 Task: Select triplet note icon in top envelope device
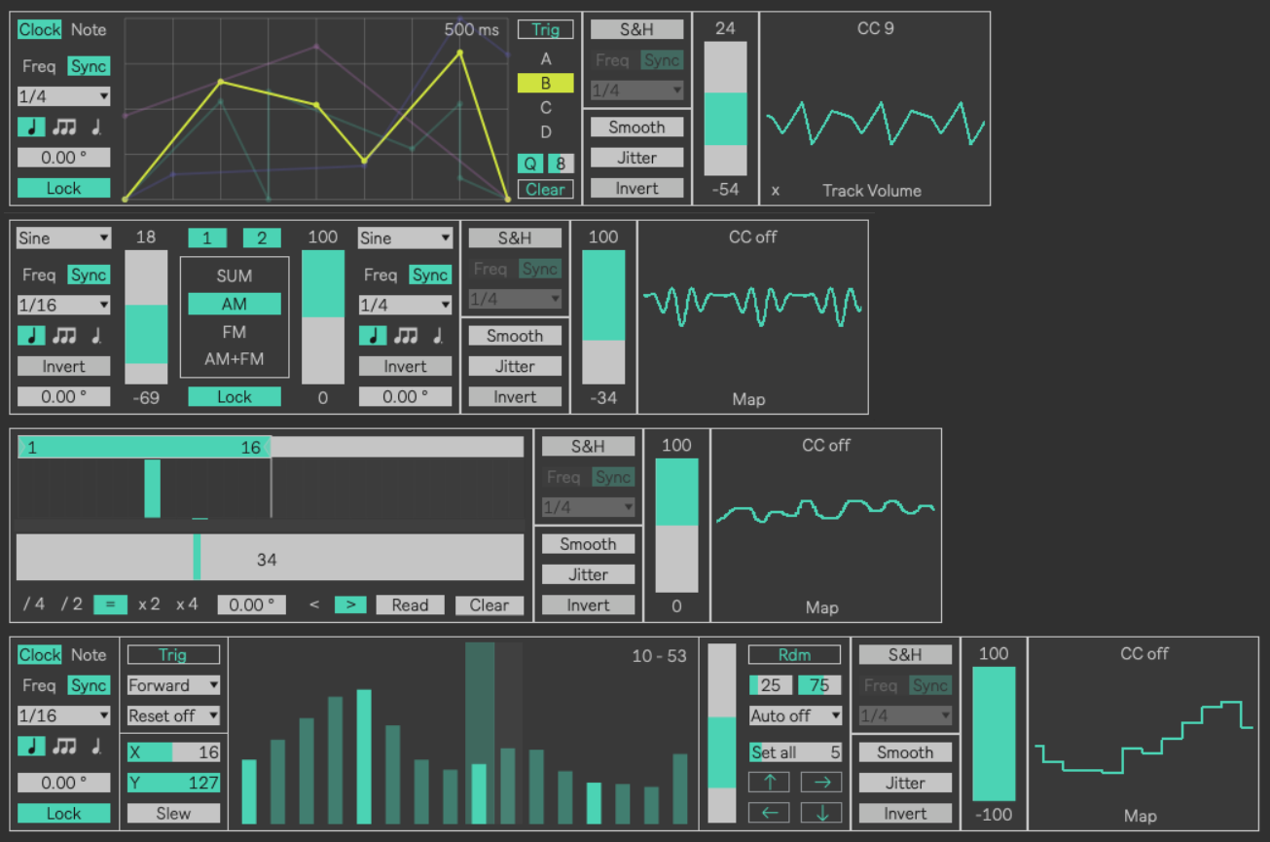65,127
